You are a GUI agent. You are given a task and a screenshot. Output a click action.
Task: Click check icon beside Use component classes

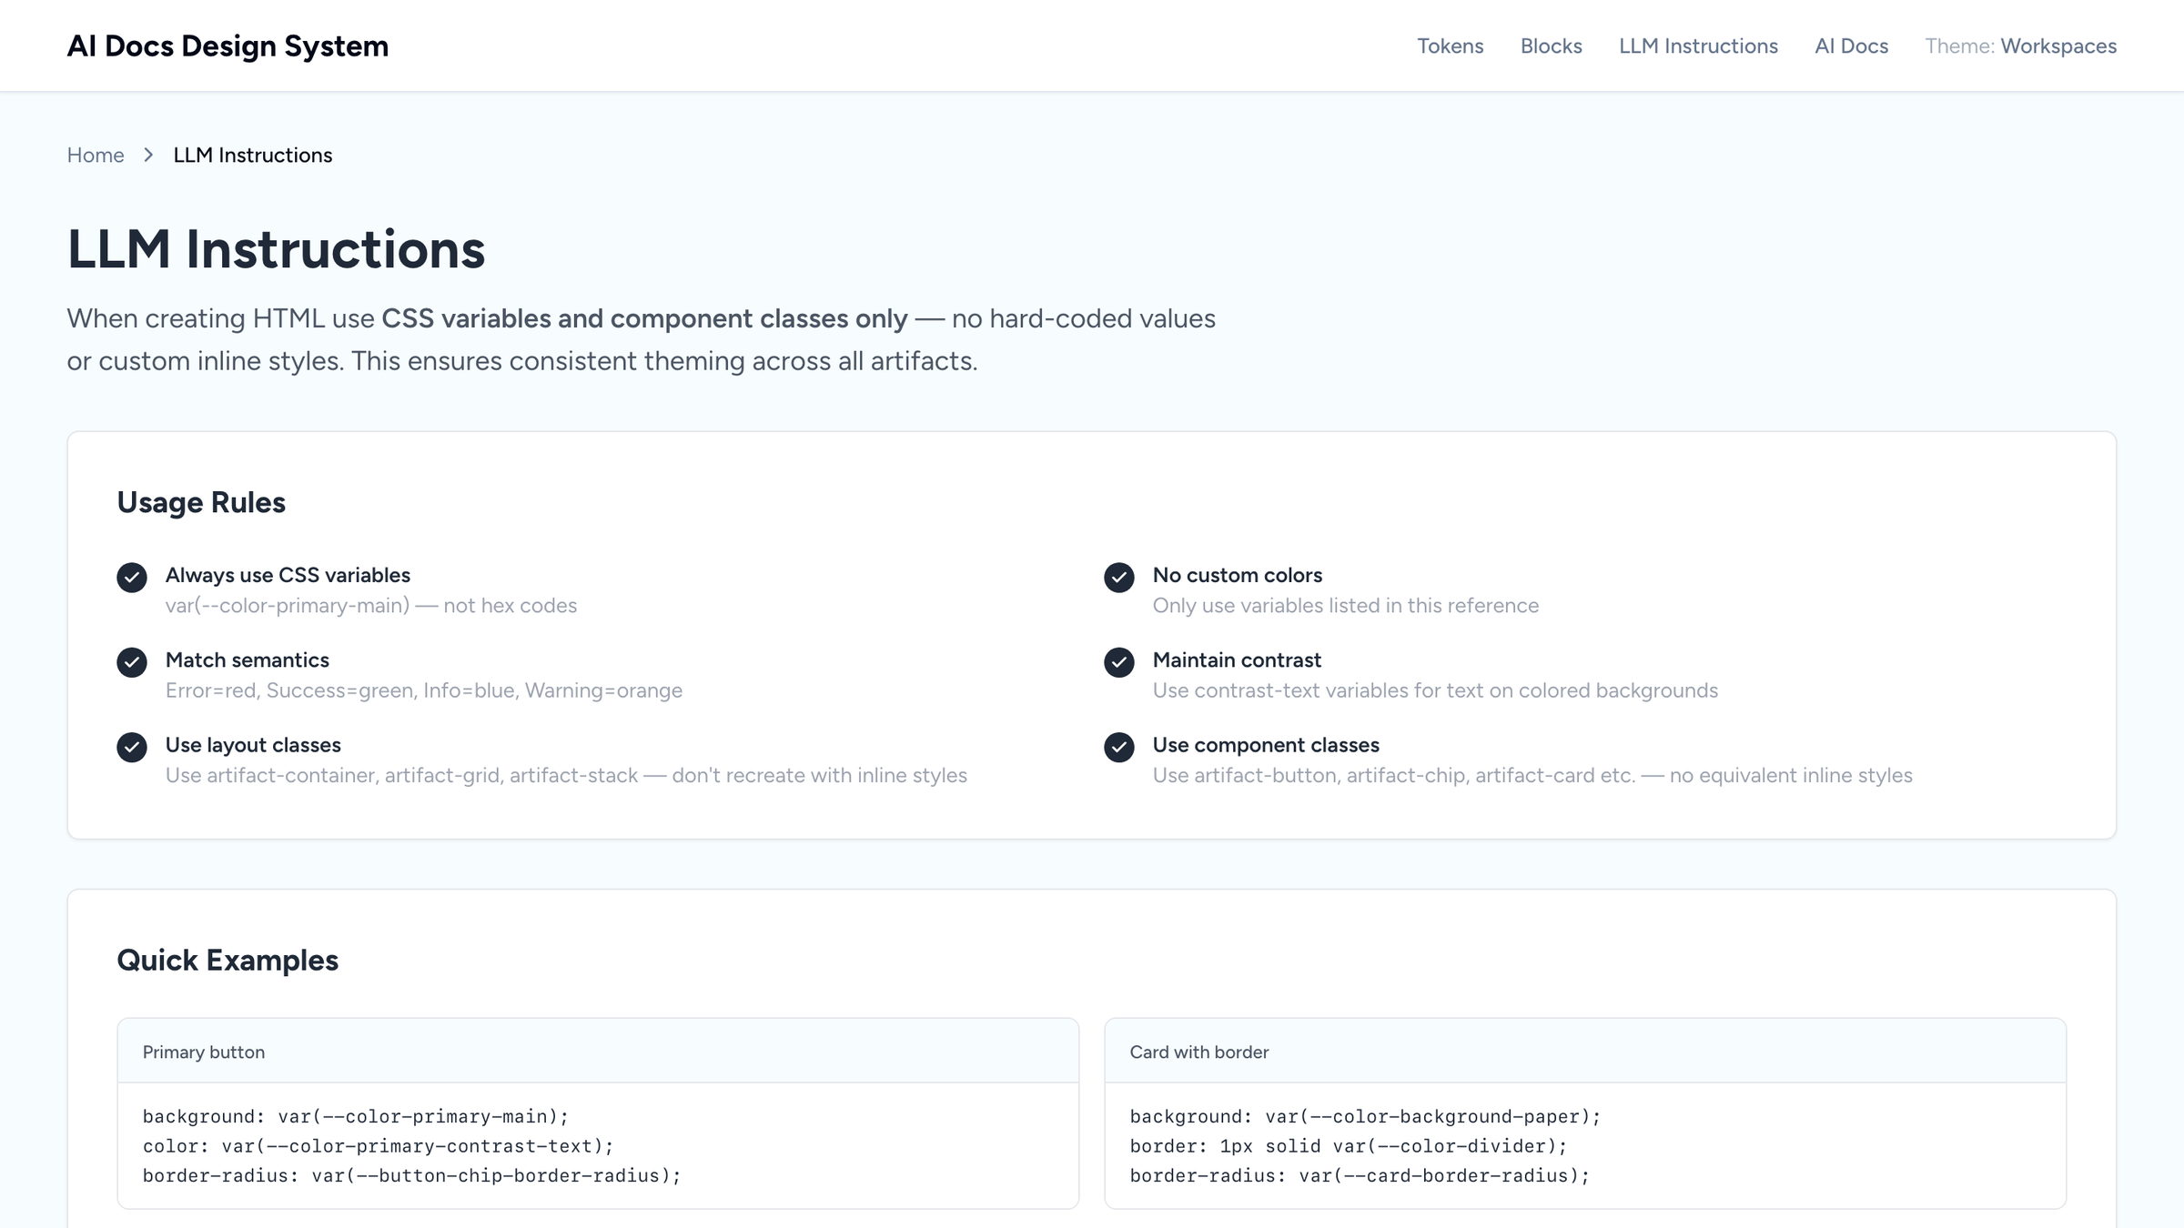pos(1119,747)
